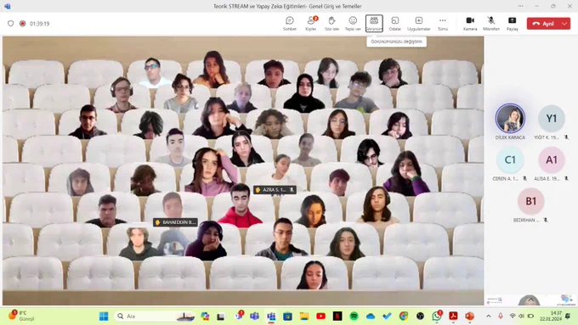Click the Bahaeddin B. name label
Viewport: 578px width, 325px height.
[175, 222]
